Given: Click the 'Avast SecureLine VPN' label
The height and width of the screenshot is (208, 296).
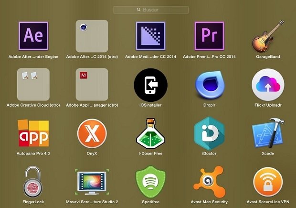Looking at the screenshot, I should [268, 202].
